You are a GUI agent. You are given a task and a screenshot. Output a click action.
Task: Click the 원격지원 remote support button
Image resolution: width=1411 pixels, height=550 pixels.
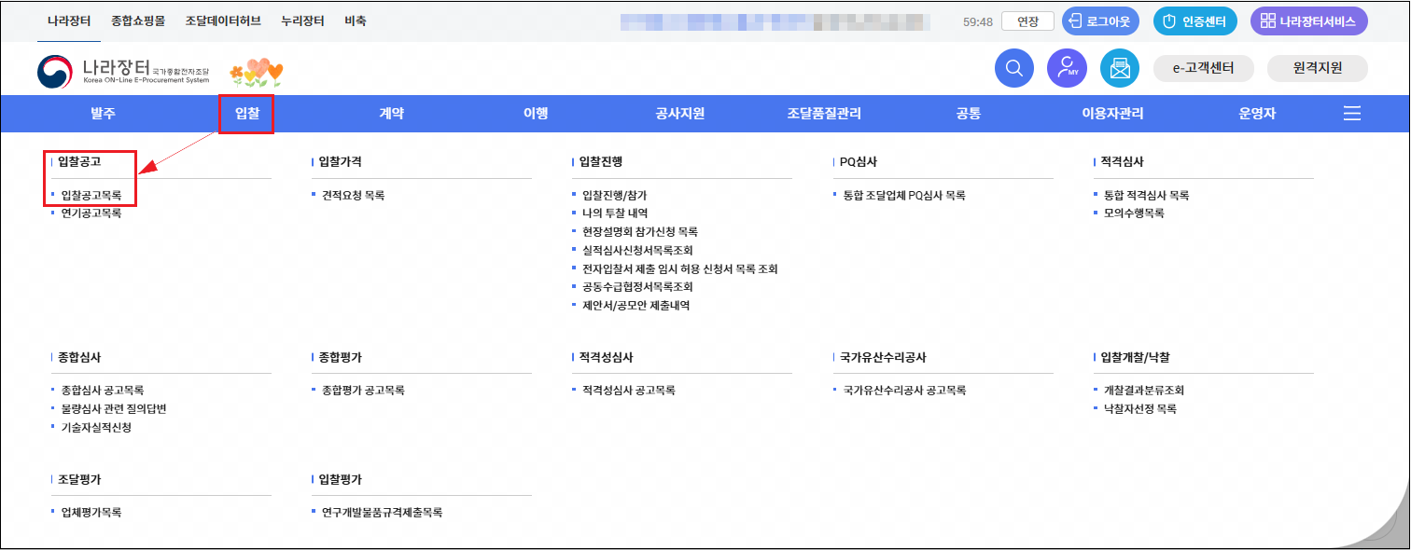[1316, 67]
